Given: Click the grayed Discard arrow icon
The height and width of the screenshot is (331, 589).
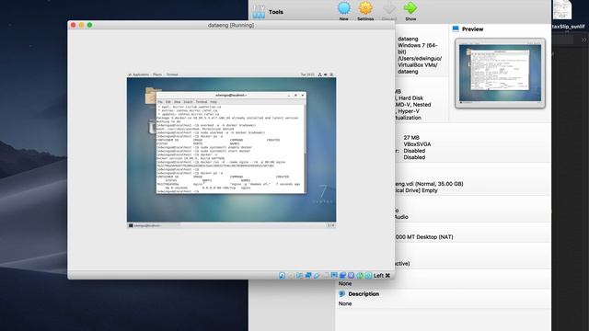Looking at the screenshot, I should pos(389,8).
